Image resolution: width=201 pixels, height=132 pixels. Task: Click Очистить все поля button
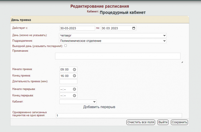tap(141, 122)
